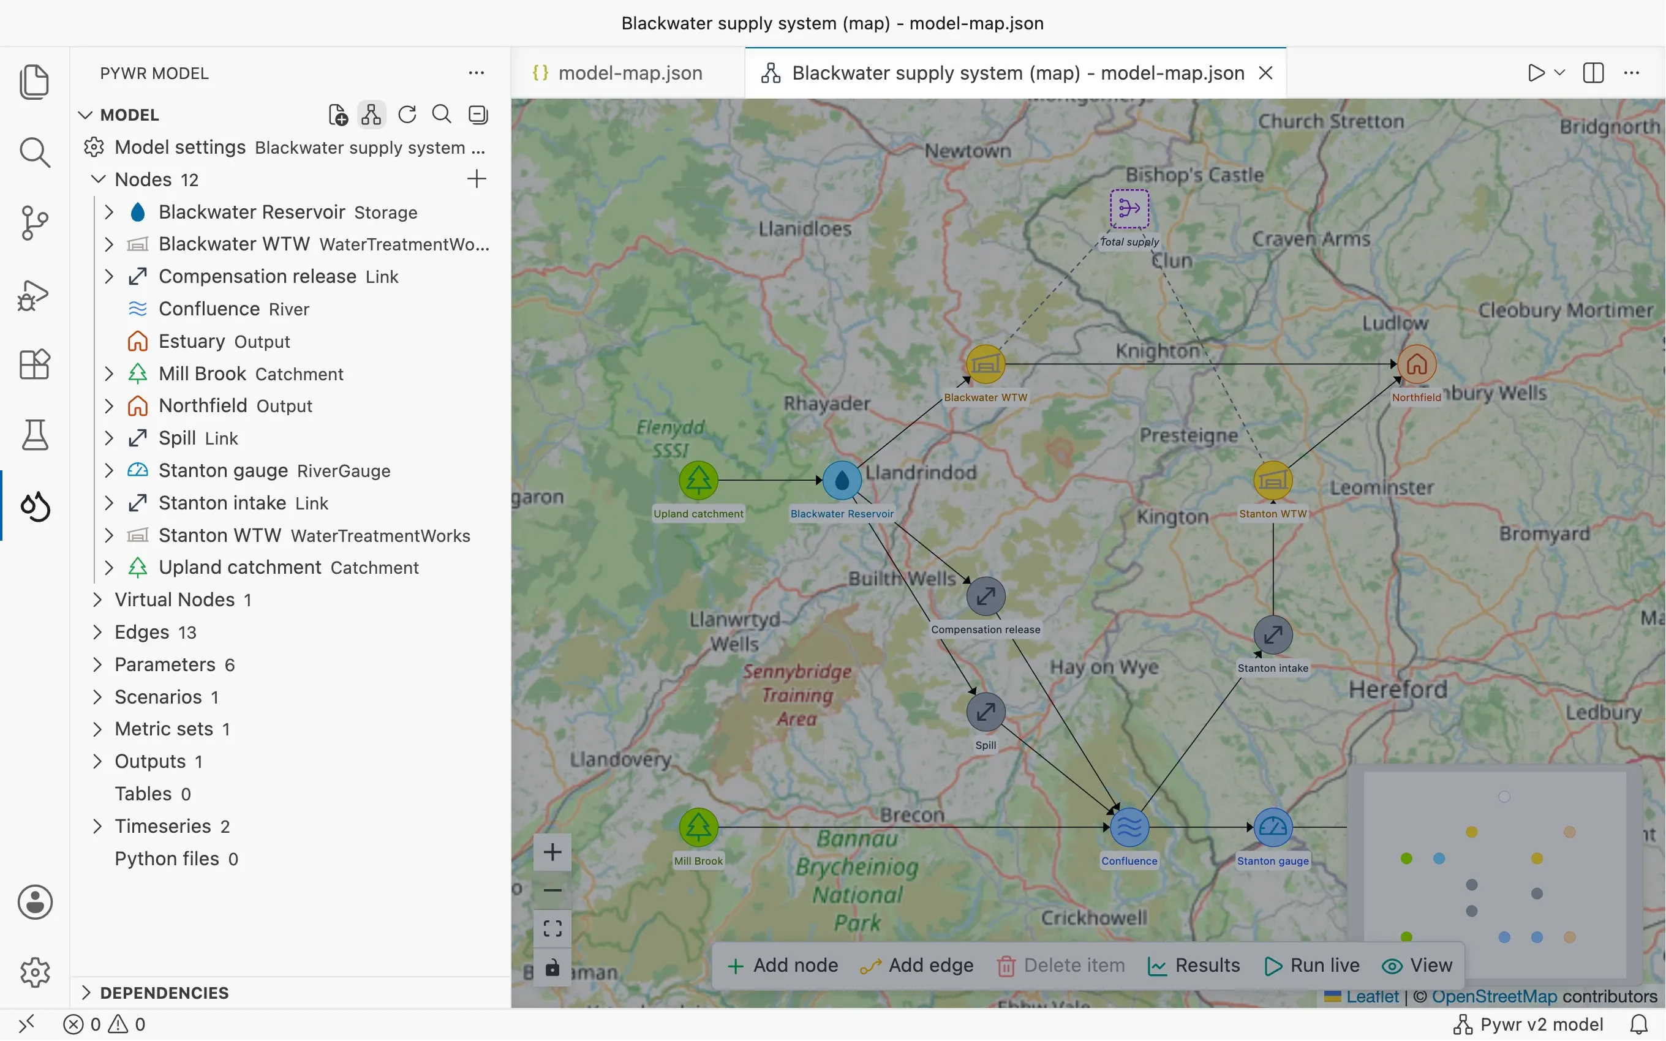Expand the Edges group
1666x1041 pixels.
pos(97,632)
